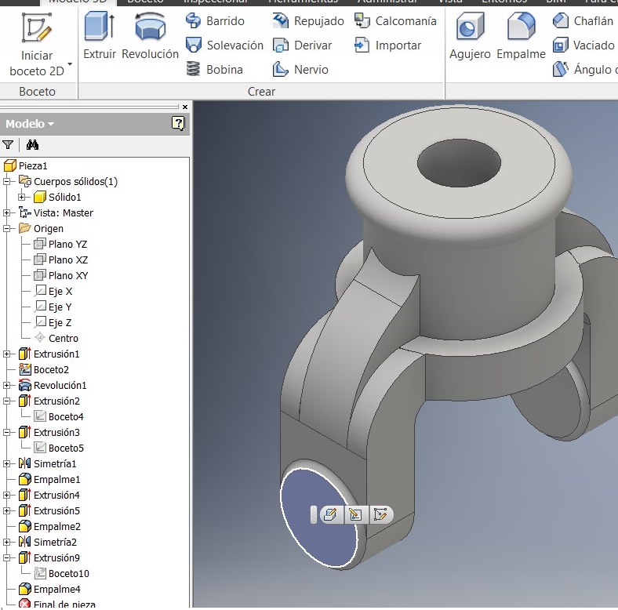The height and width of the screenshot is (610, 618).
Task: Select Eje Z in the tree
Action: click(53, 322)
